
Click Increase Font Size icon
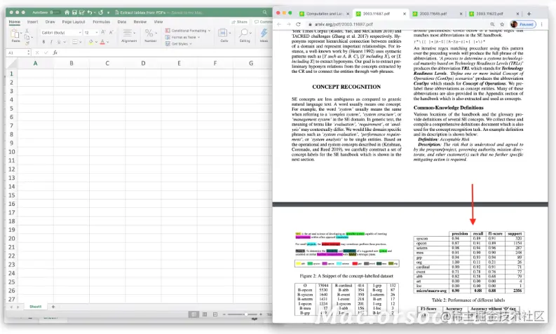point(103,32)
